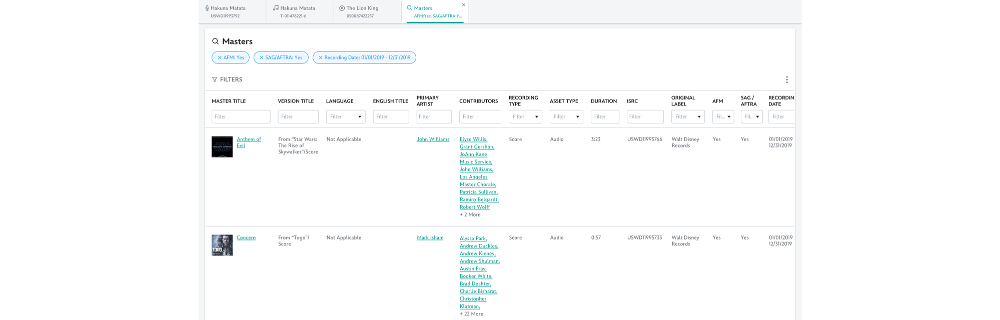Sort by MASTER TITLE column header
The image size is (1000, 320).
click(x=229, y=101)
